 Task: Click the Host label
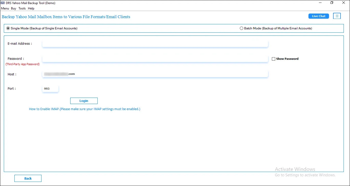point(12,74)
